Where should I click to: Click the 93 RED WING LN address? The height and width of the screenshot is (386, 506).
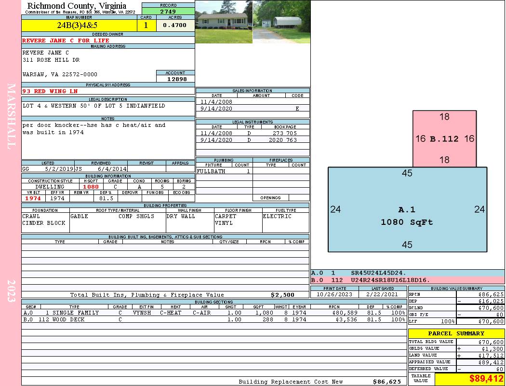point(50,91)
